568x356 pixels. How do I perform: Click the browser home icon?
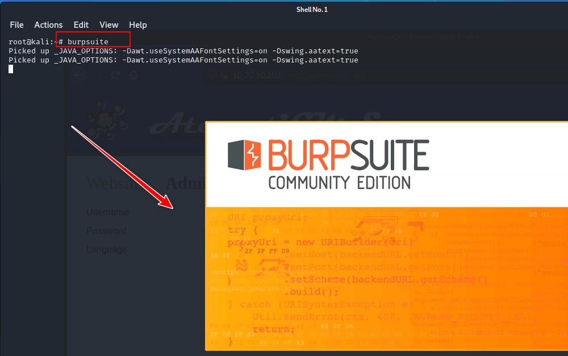tap(134, 76)
